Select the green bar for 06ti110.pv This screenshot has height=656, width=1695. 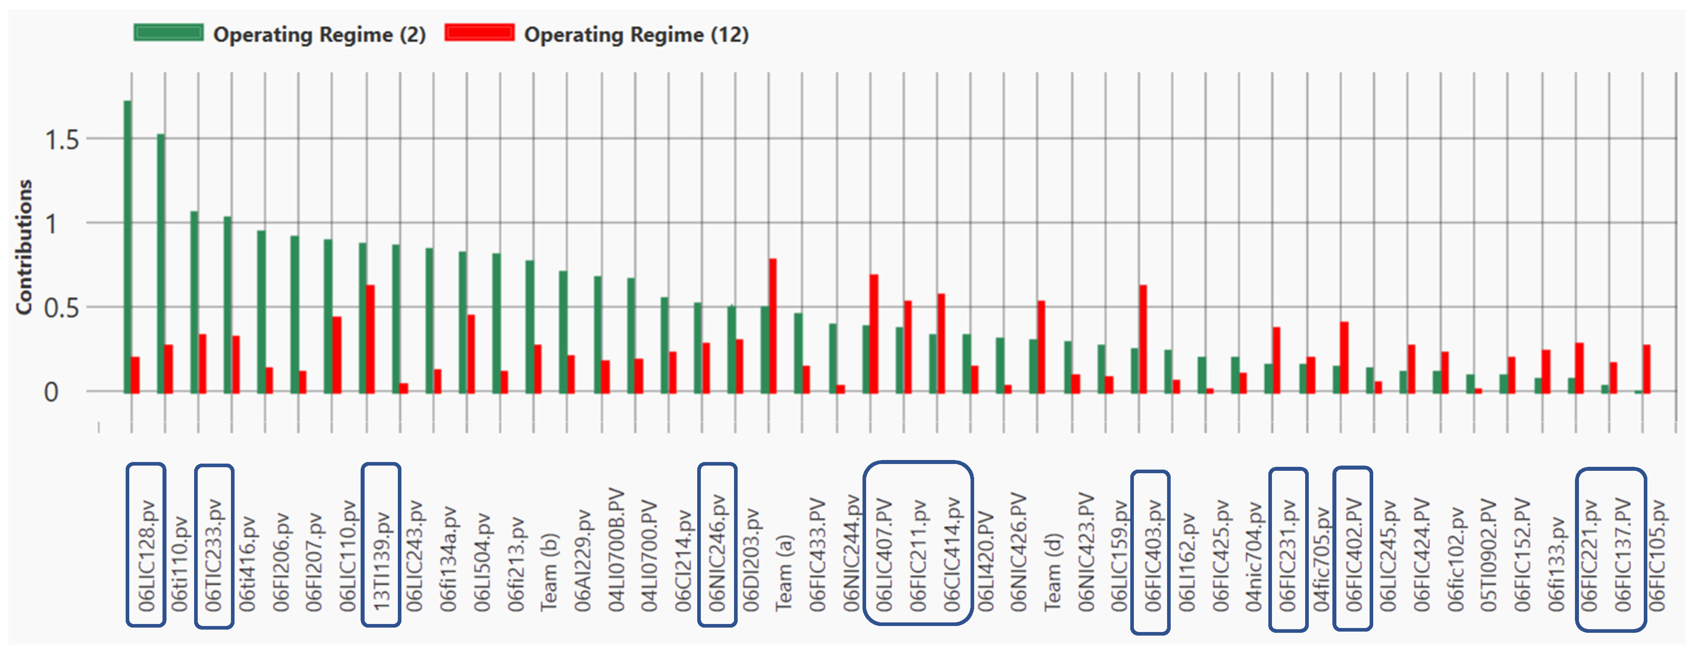(160, 263)
